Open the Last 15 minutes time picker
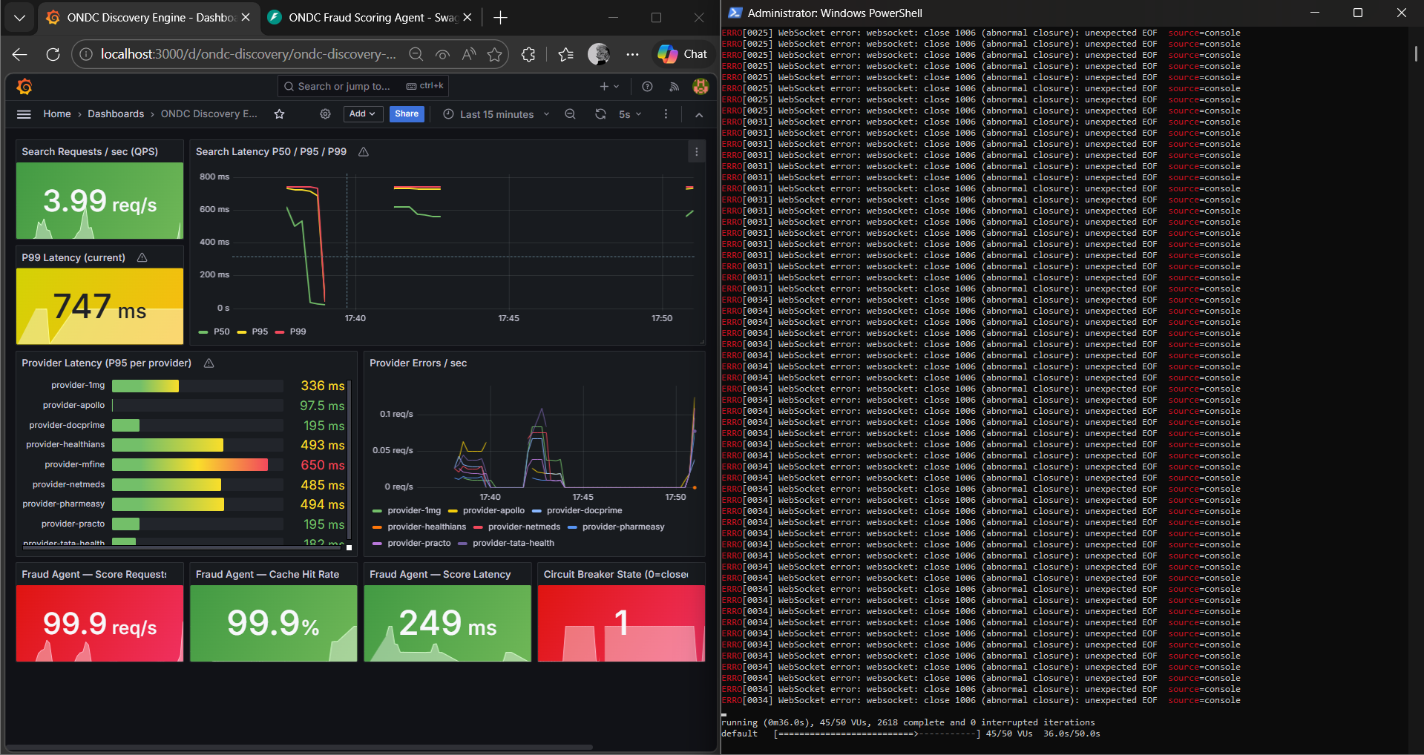Viewport: 1424px width, 755px height. coord(496,114)
